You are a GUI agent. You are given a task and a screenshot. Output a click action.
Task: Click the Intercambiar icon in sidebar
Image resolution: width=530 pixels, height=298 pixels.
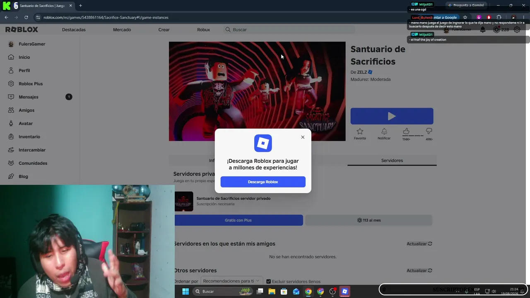tap(11, 150)
